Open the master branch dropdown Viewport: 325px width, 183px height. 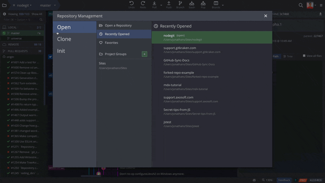click(x=55, y=5)
